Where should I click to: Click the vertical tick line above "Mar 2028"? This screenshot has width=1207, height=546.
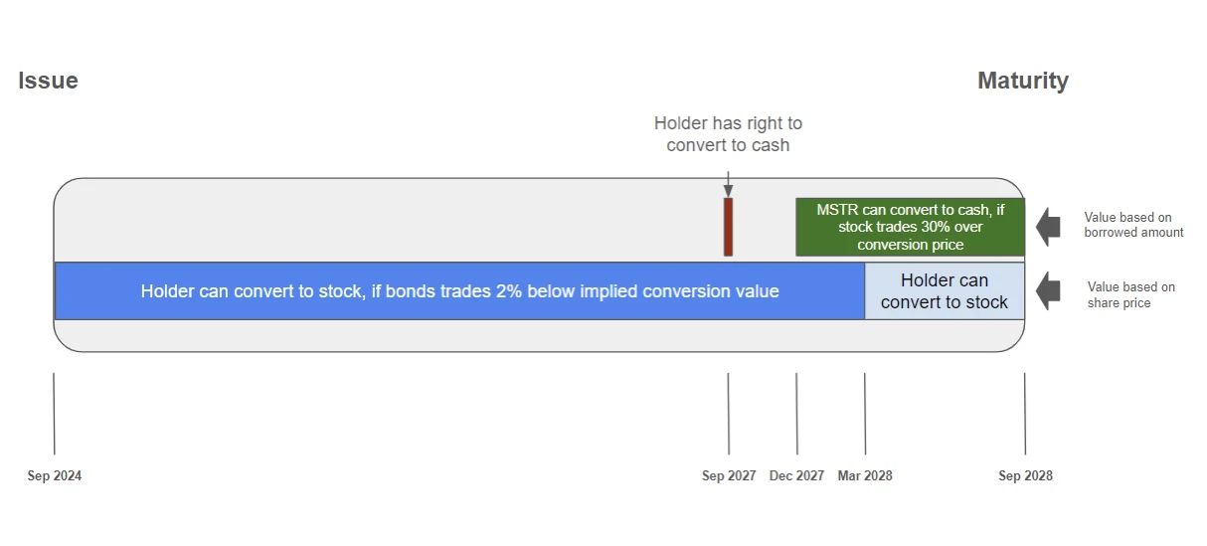[x=865, y=413]
